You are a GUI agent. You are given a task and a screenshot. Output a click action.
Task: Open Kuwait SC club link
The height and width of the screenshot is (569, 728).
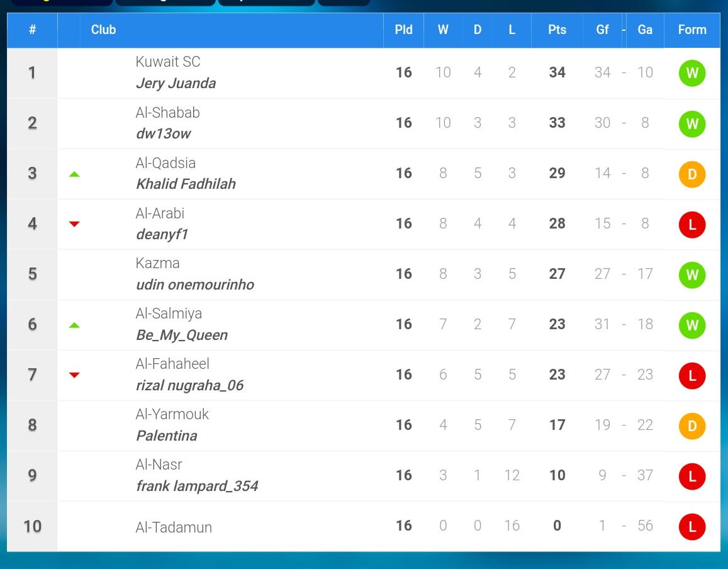pos(168,61)
